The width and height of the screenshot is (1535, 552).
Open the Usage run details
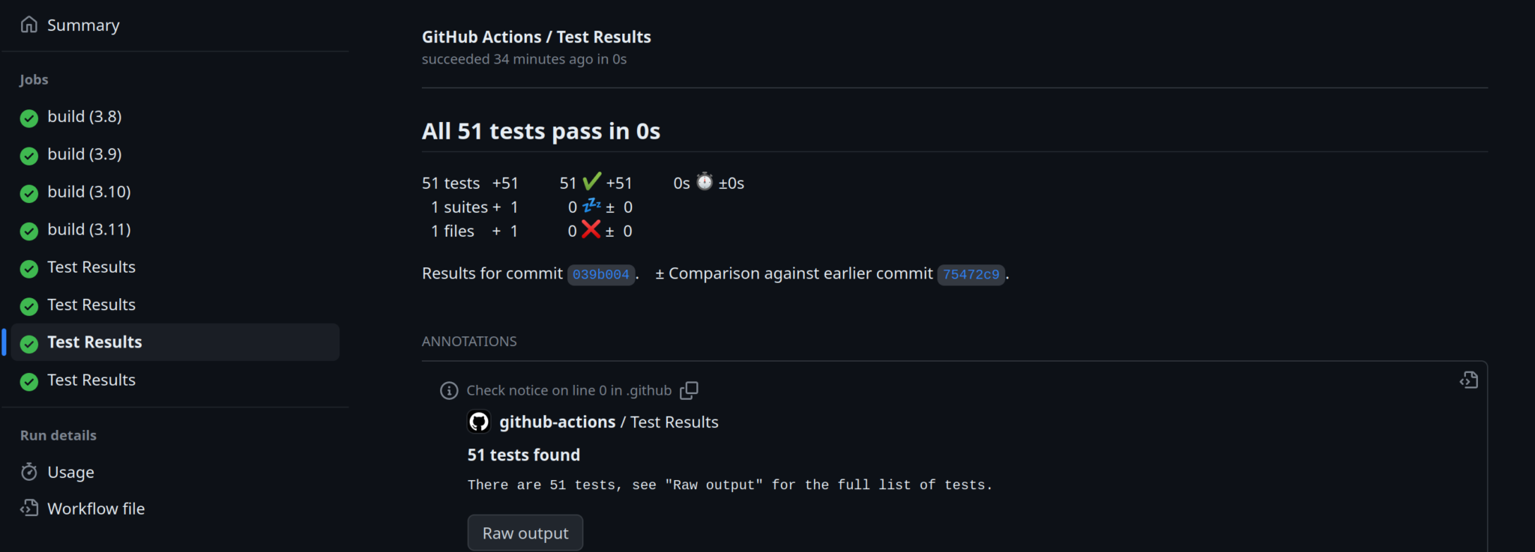tap(70, 472)
